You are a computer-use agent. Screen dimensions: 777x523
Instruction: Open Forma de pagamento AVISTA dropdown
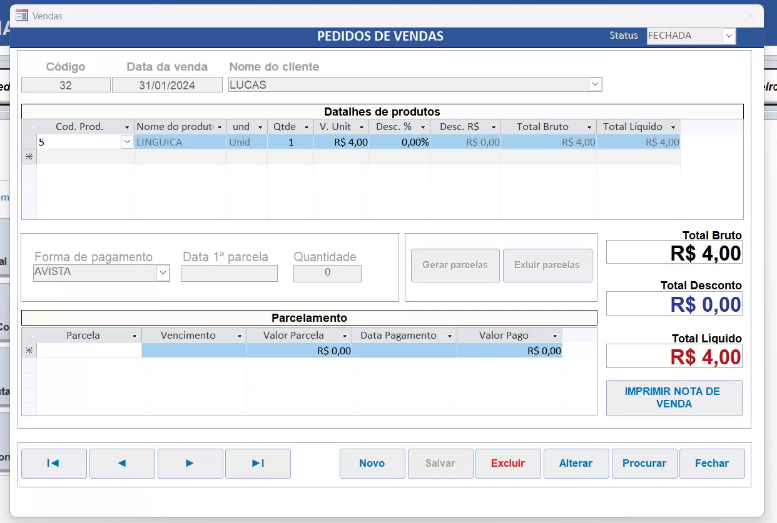pyautogui.click(x=163, y=273)
